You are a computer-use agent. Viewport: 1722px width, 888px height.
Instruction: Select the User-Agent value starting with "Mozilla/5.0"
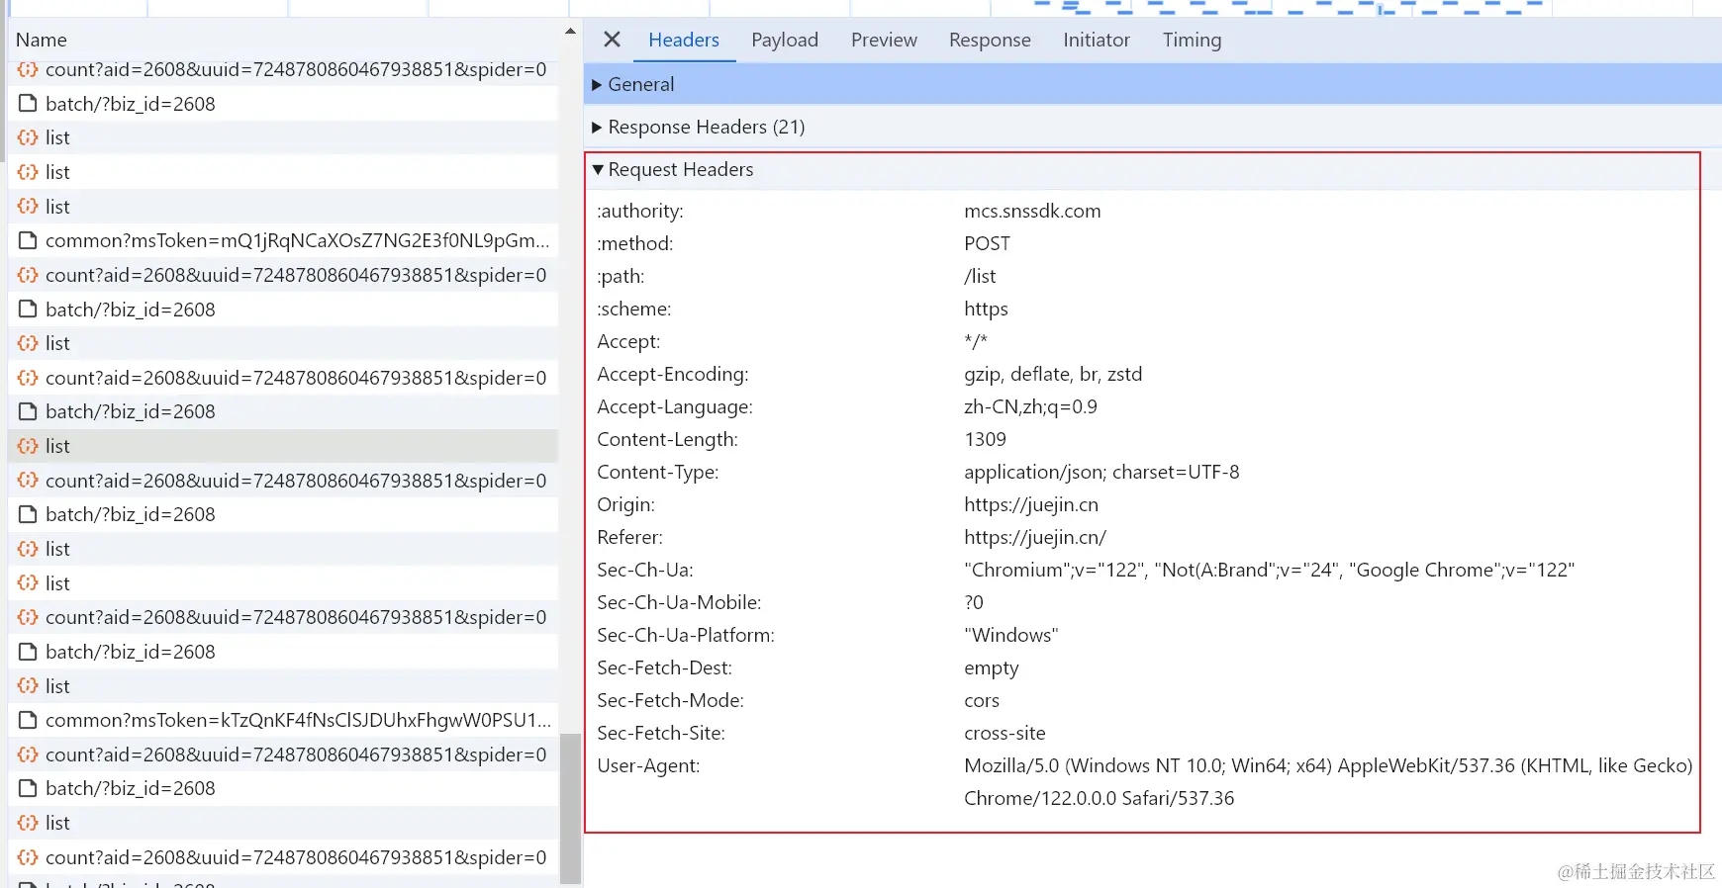[1328, 781]
